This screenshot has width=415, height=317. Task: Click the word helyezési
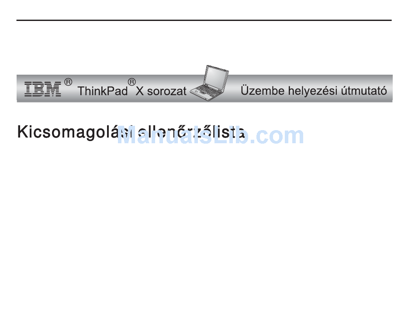click(313, 91)
